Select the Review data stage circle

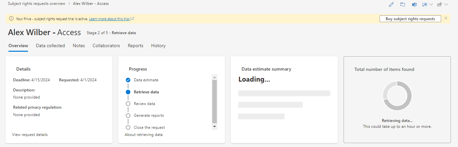(x=128, y=104)
